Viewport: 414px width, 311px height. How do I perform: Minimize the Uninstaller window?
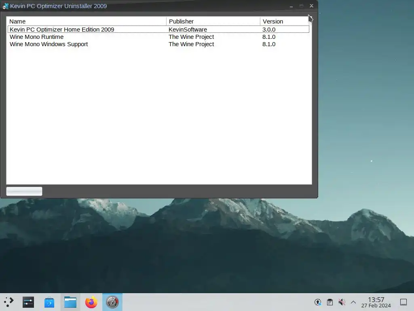coord(291,6)
